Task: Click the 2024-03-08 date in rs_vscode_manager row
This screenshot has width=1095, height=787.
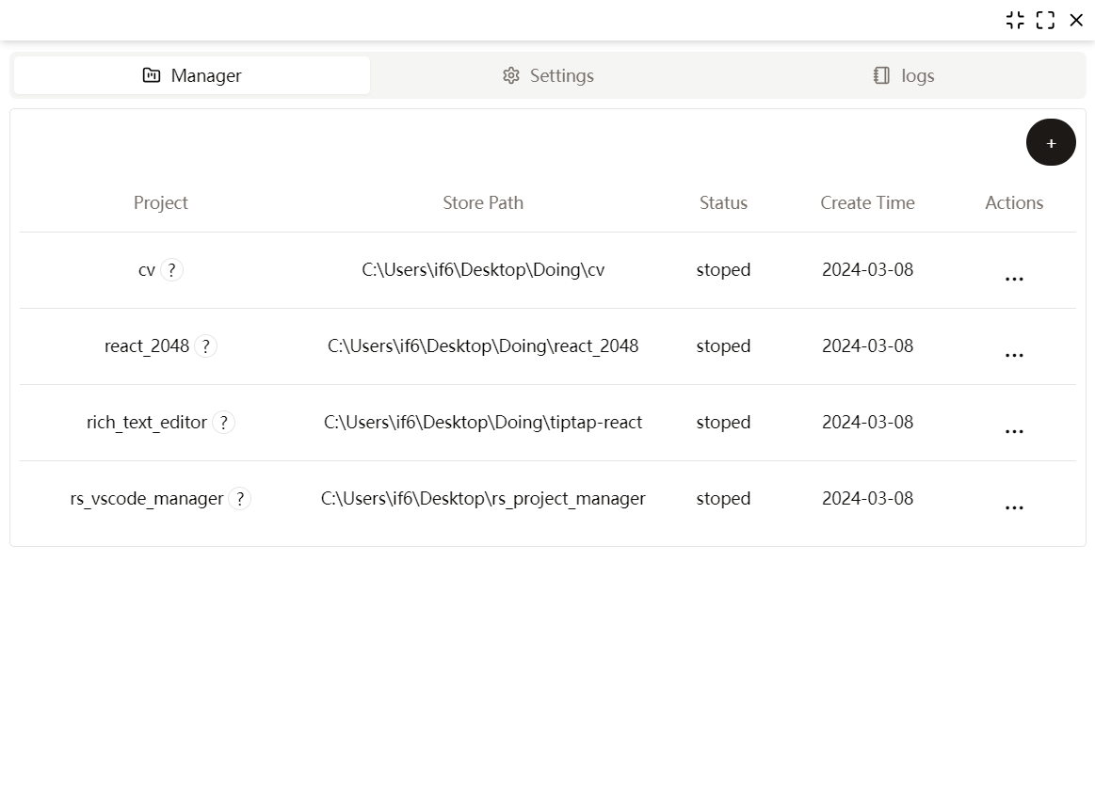Action: tap(867, 498)
